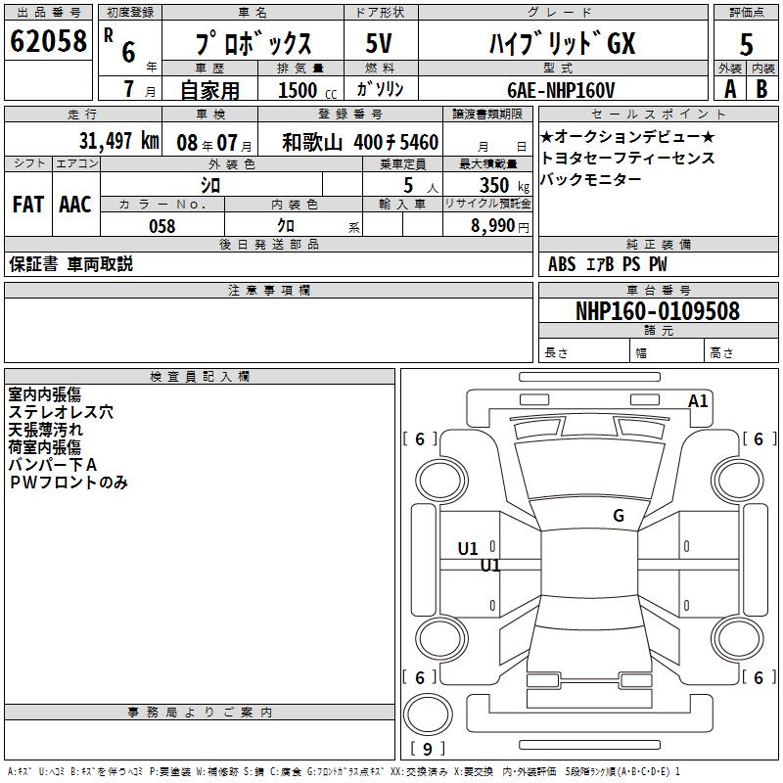
Task: Click the セールスポイント header
Action: click(x=658, y=114)
